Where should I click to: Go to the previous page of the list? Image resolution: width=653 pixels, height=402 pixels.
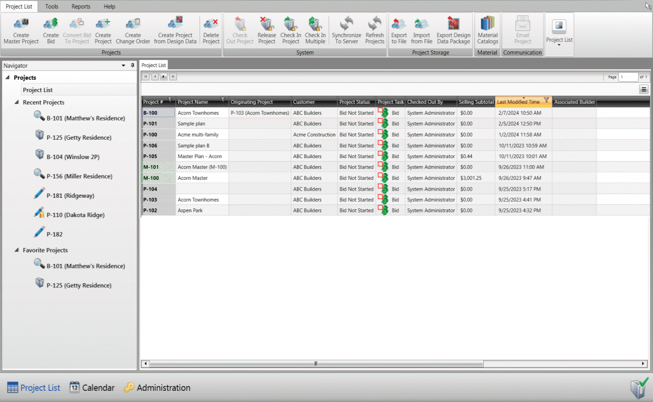(x=155, y=77)
